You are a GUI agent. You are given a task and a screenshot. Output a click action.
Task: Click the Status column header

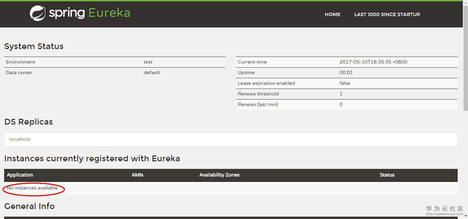[x=387, y=175]
